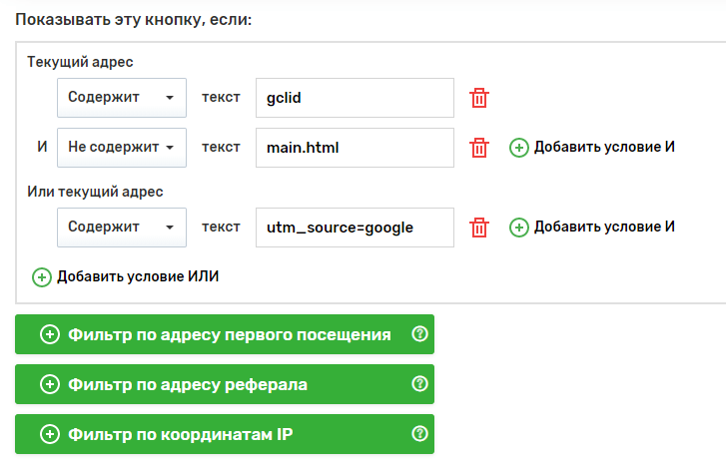Click plus icon beside utm_source=google row
Viewport: 726px width, 466px height.
click(x=518, y=228)
